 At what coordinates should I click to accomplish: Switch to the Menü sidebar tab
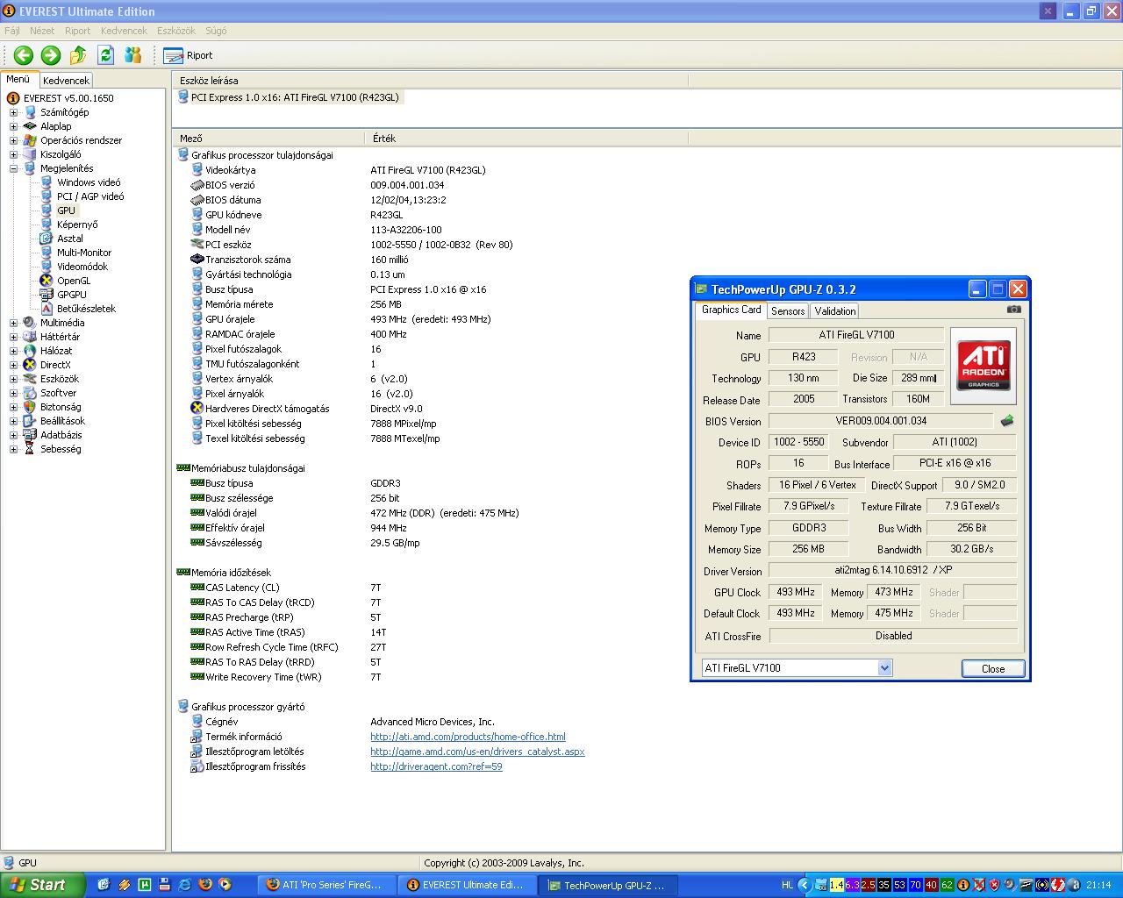coord(18,79)
